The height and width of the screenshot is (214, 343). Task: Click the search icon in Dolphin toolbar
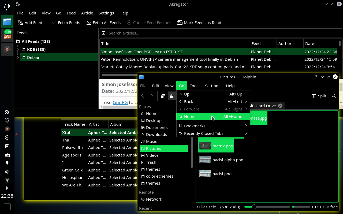[334, 96]
